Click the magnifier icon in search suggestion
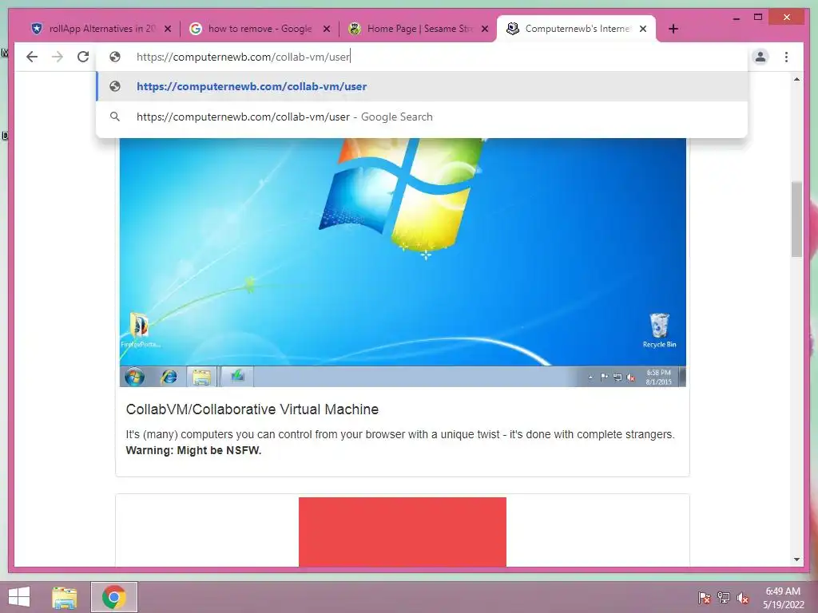The height and width of the screenshot is (613, 818). [115, 117]
